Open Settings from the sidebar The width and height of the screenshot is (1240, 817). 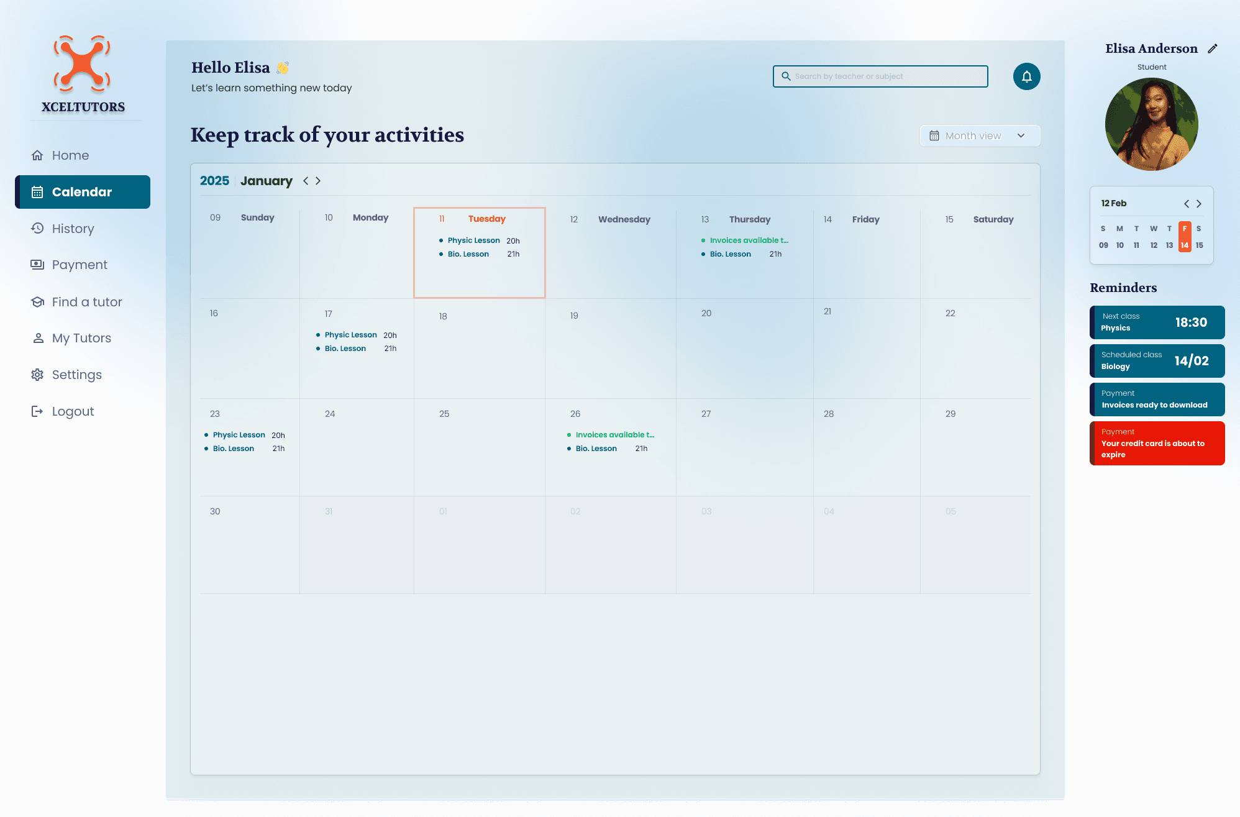pyautogui.click(x=76, y=375)
